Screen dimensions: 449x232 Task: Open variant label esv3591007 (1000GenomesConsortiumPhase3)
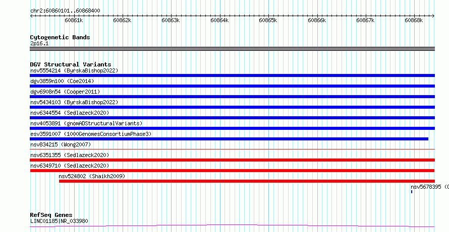click(91, 134)
